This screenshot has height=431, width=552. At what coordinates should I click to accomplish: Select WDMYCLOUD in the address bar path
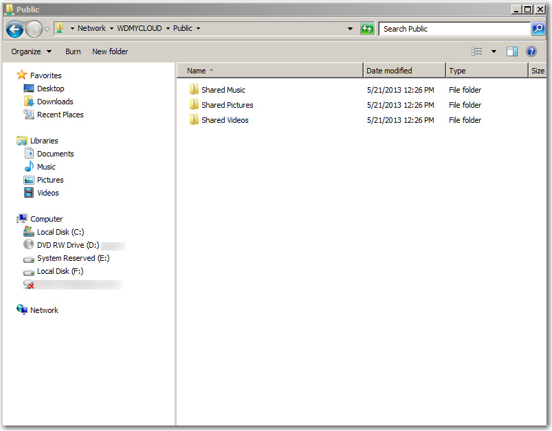click(x=140, y=28)
